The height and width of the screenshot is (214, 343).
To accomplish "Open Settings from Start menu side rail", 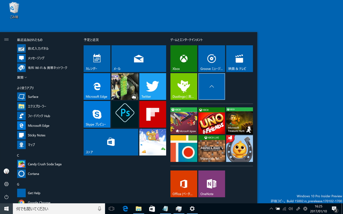I will 6,184.
